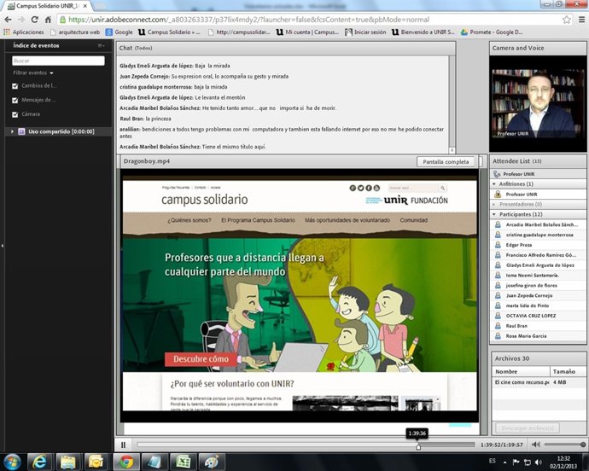Bookmark the page with the star icon
The width and height of the screenshot is (589, 471).
point(567,19)
